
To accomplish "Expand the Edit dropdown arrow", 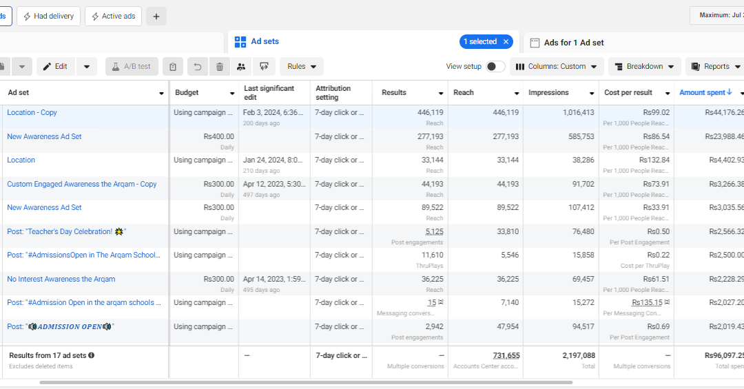I will click(x=86, y=66).
